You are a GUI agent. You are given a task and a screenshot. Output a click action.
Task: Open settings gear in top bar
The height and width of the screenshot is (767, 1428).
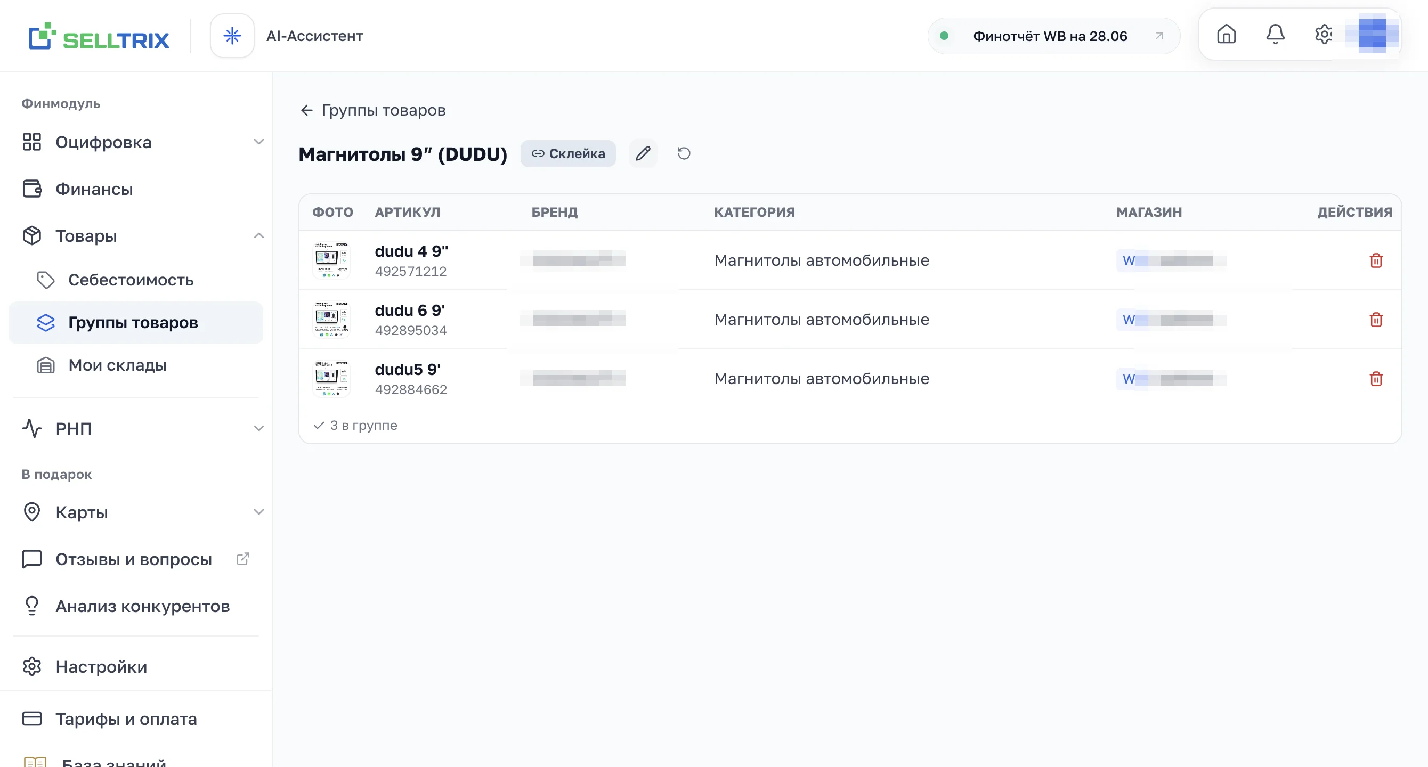point(1324,35)
